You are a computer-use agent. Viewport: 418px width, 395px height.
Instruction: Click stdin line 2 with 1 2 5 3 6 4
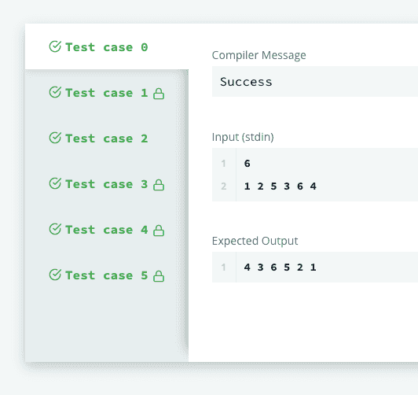click(280, 186)
